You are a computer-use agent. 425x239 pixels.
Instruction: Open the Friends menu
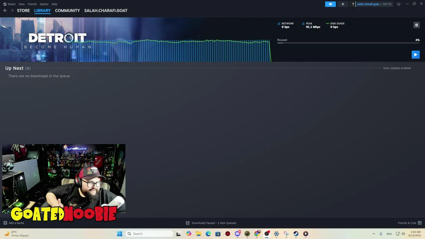pos(32,4)
